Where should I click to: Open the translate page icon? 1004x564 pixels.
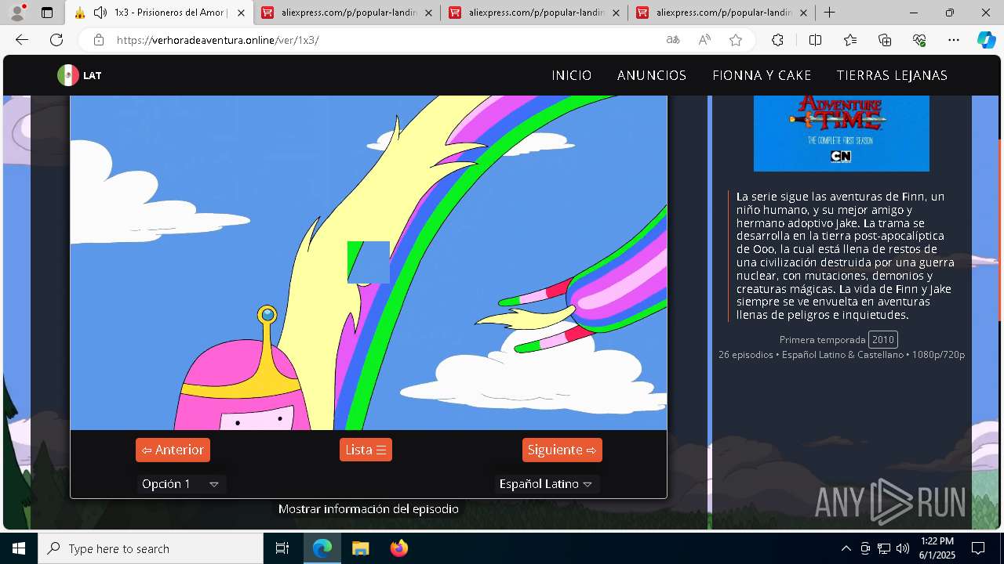pyautogui.click(x=673, y=40)
